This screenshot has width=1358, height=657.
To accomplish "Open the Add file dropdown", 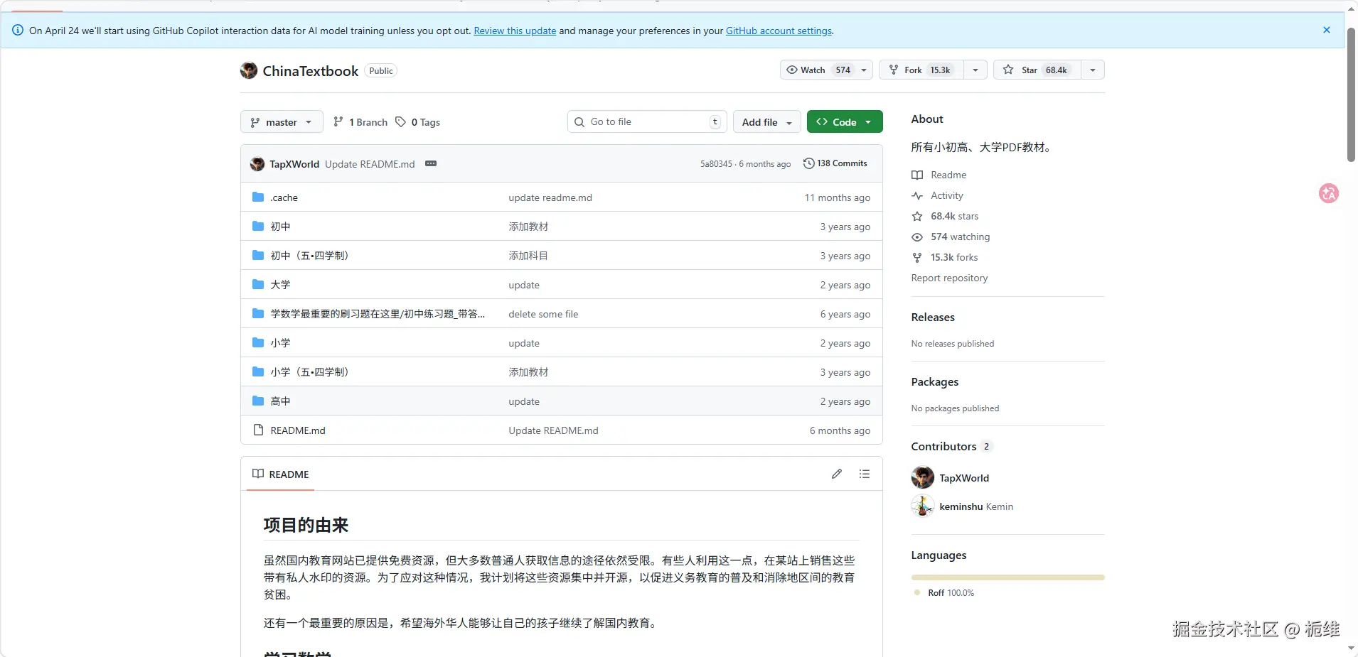I will click(767, 122).
